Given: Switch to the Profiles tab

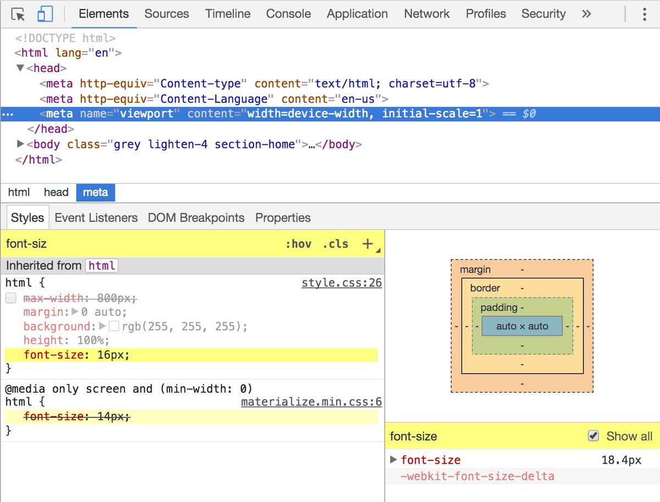Looking at the screenshot, I should pos(486,14).
